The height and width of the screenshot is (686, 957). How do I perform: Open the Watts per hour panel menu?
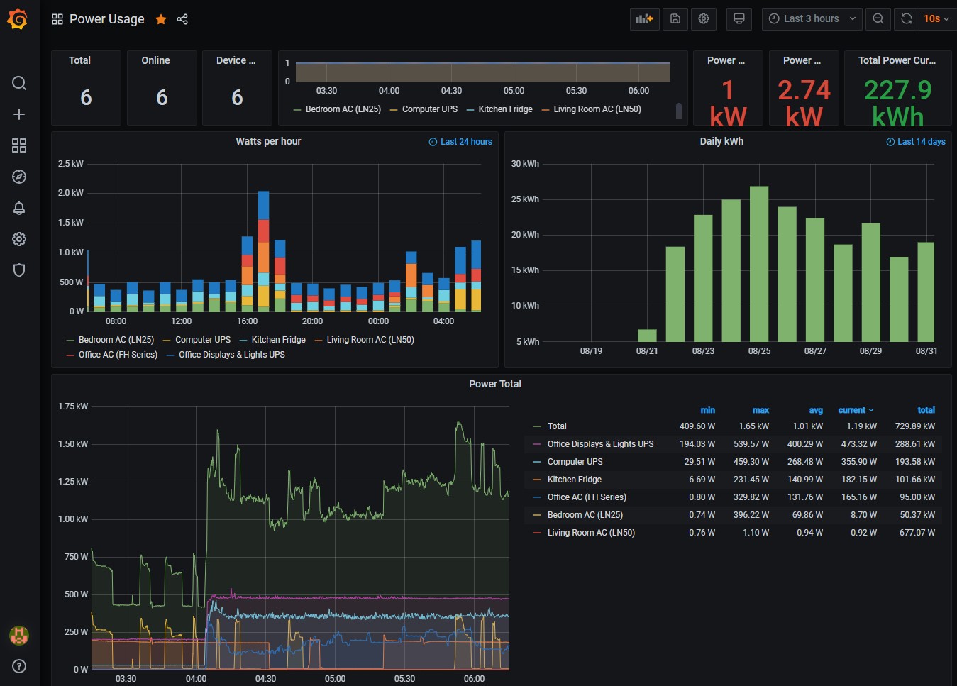click(x=268, y=141)
